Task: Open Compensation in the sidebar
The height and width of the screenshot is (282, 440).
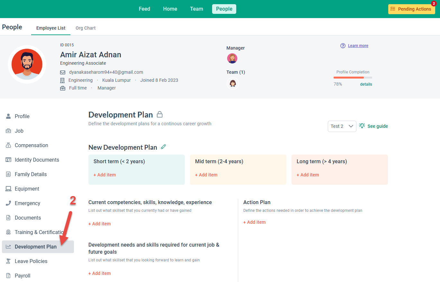Action: pos(31,145)
